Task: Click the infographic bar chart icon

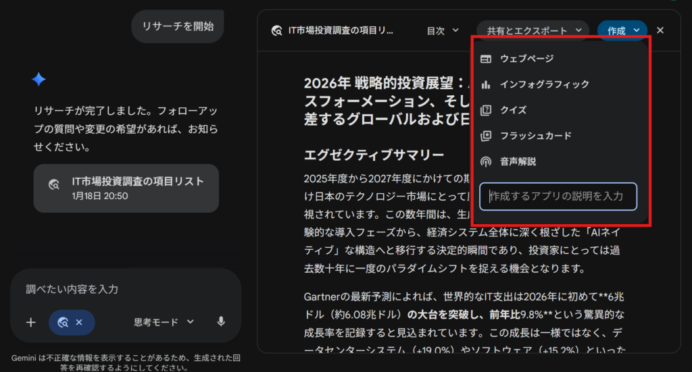Action: [x=485, y=84]
